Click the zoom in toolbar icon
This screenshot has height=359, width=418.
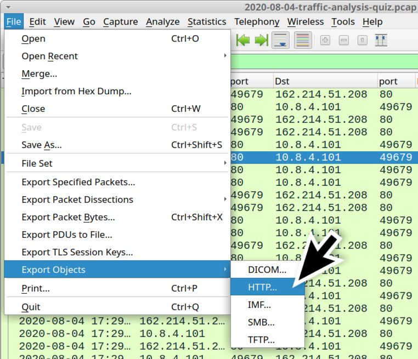click(325, 40)
